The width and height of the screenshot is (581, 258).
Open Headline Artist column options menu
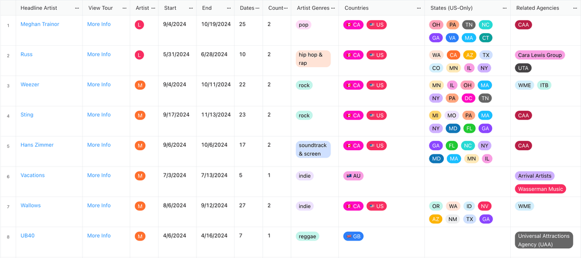(77, 8)
